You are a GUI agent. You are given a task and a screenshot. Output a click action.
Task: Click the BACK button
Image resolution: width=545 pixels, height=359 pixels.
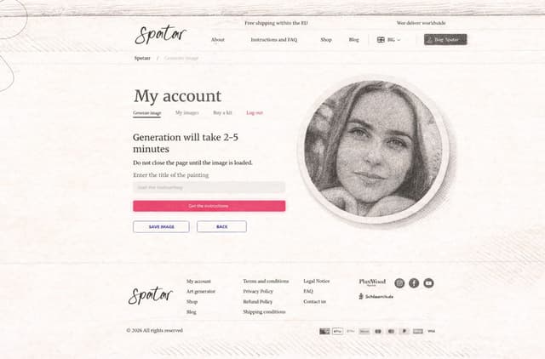pos(221,227)
